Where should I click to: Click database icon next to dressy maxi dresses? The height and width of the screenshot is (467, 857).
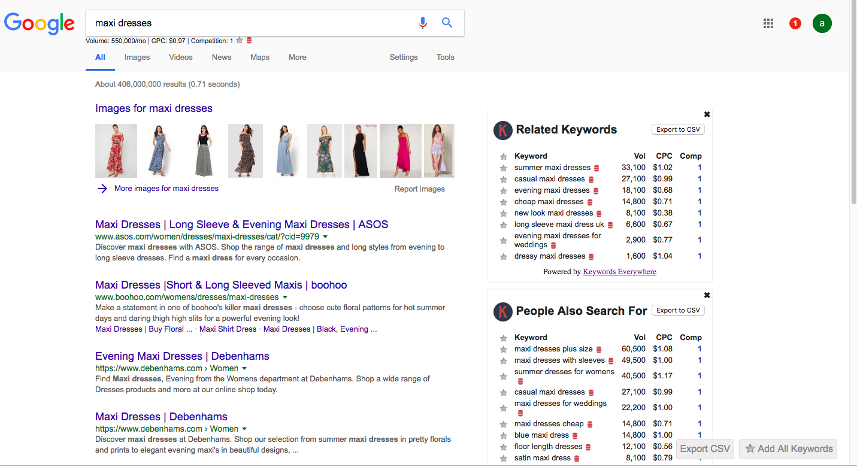(x=591, y=257)
